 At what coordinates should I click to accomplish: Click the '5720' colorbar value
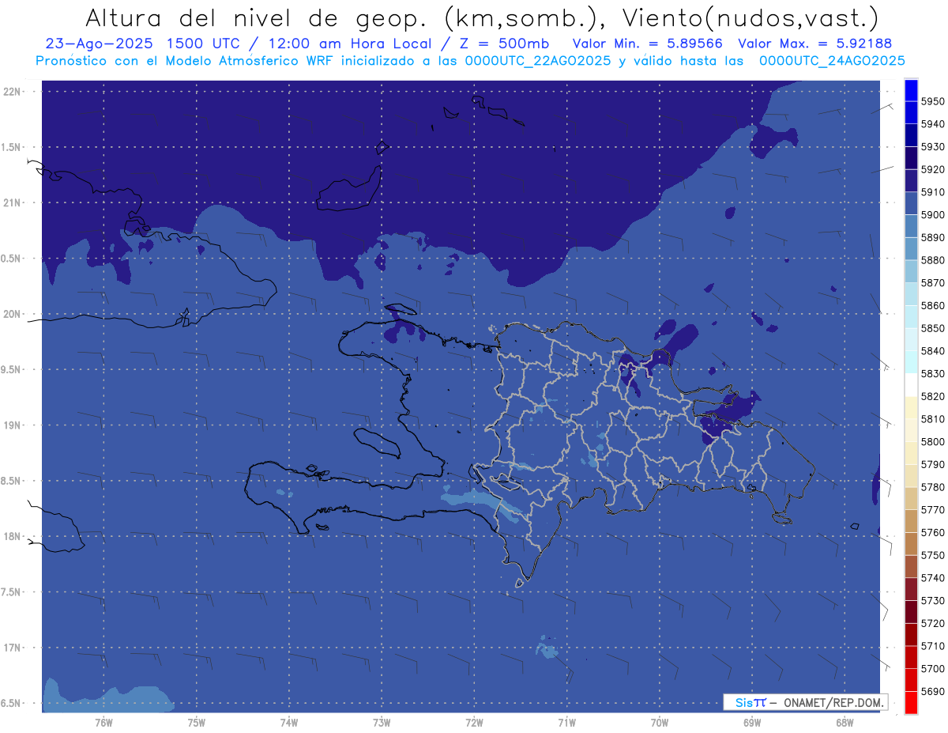point(933,623)
